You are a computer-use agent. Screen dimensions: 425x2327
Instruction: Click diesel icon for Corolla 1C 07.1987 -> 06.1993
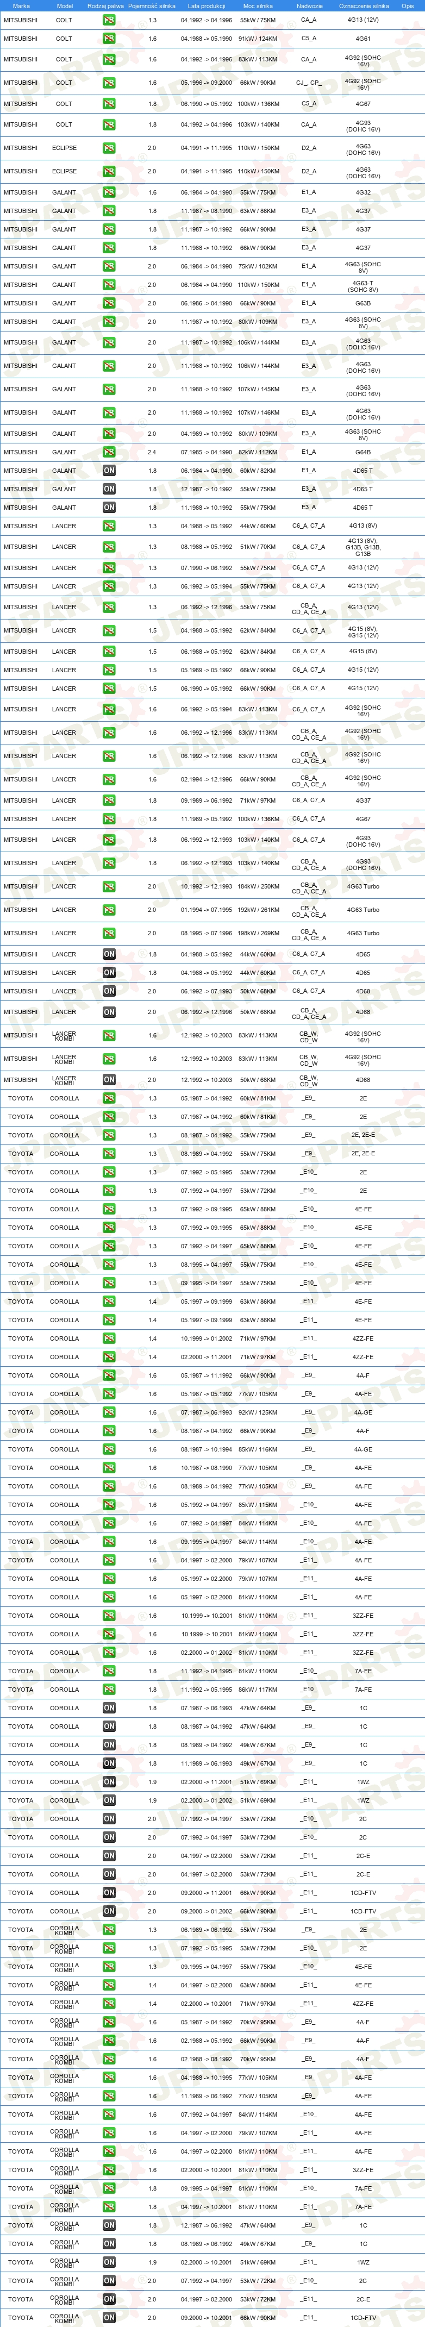pyautogui.click(x=109, y=1708)
